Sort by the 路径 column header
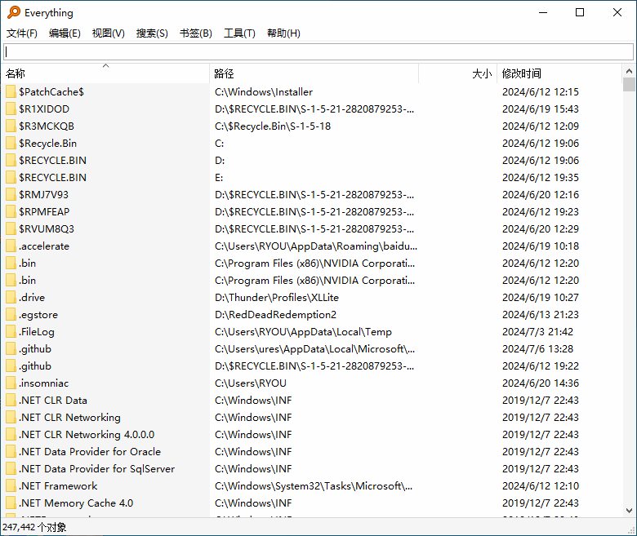 314,73
